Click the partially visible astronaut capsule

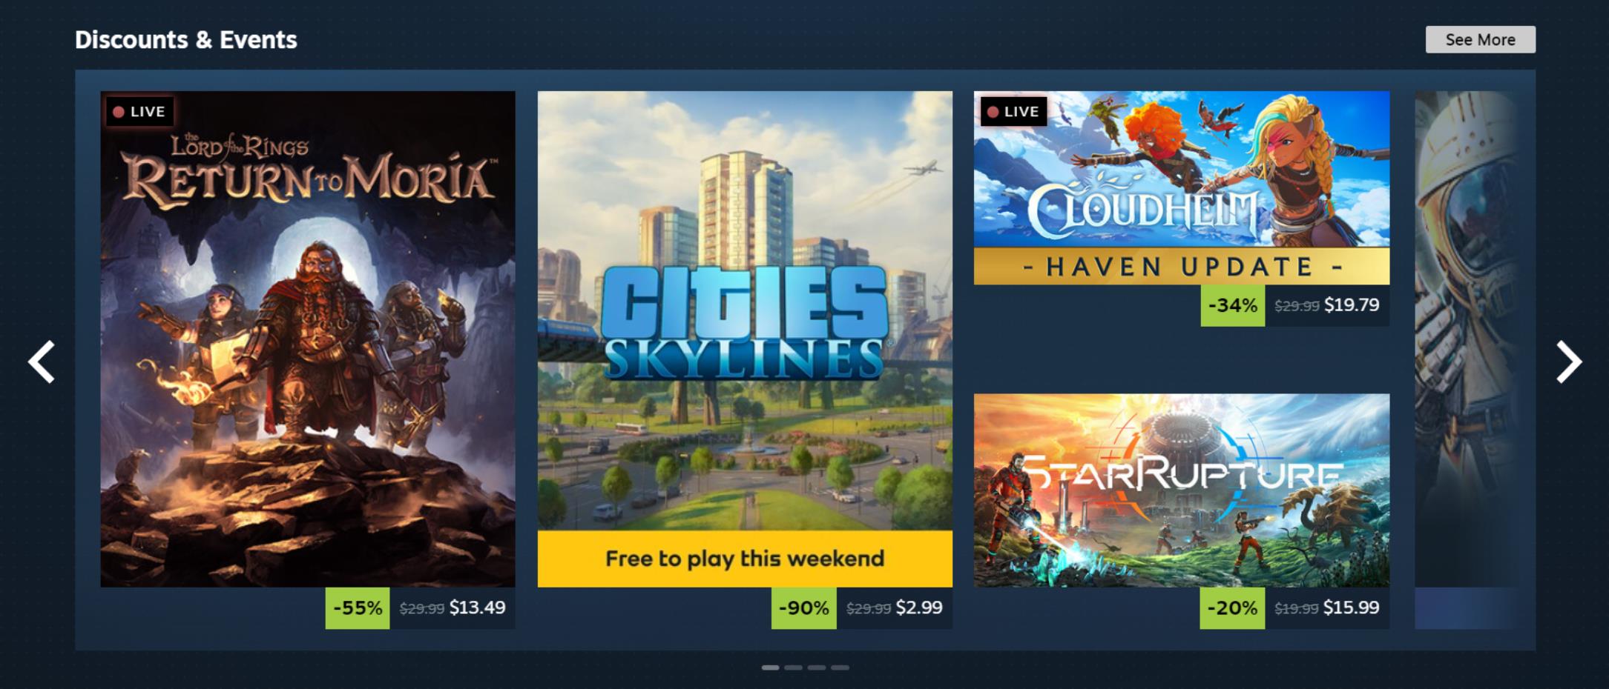[1466, 339]
